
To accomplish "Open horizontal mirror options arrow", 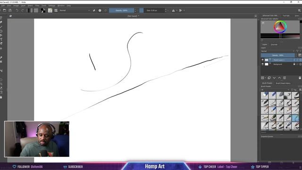I will (x=176, y=10).
